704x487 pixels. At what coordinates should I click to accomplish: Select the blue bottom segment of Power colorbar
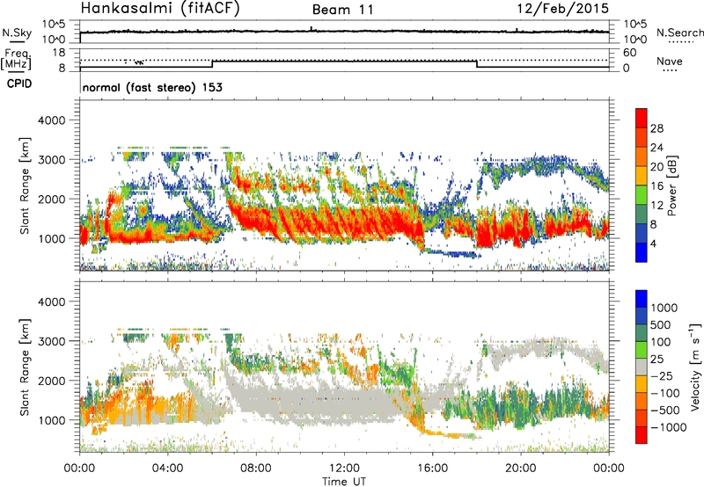(x=642, y=252)
